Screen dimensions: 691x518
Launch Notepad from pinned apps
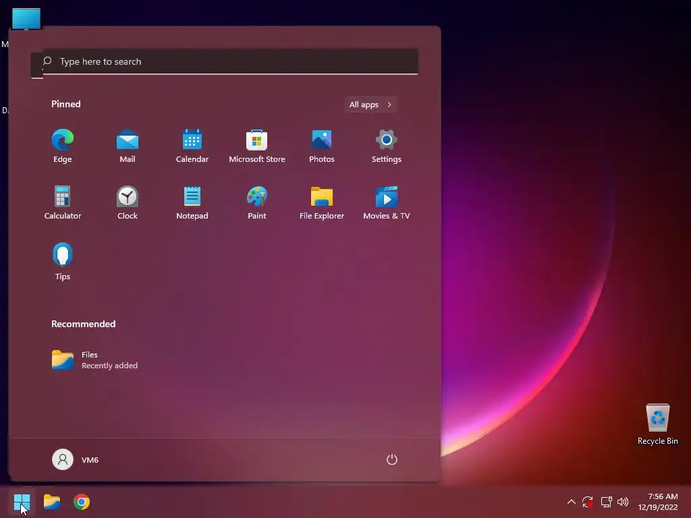[x=192, y=203]
